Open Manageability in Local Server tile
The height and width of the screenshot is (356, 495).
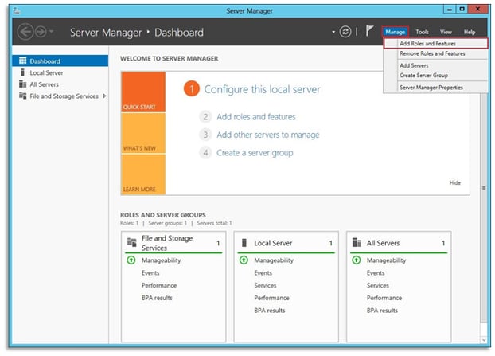point(274,260)
